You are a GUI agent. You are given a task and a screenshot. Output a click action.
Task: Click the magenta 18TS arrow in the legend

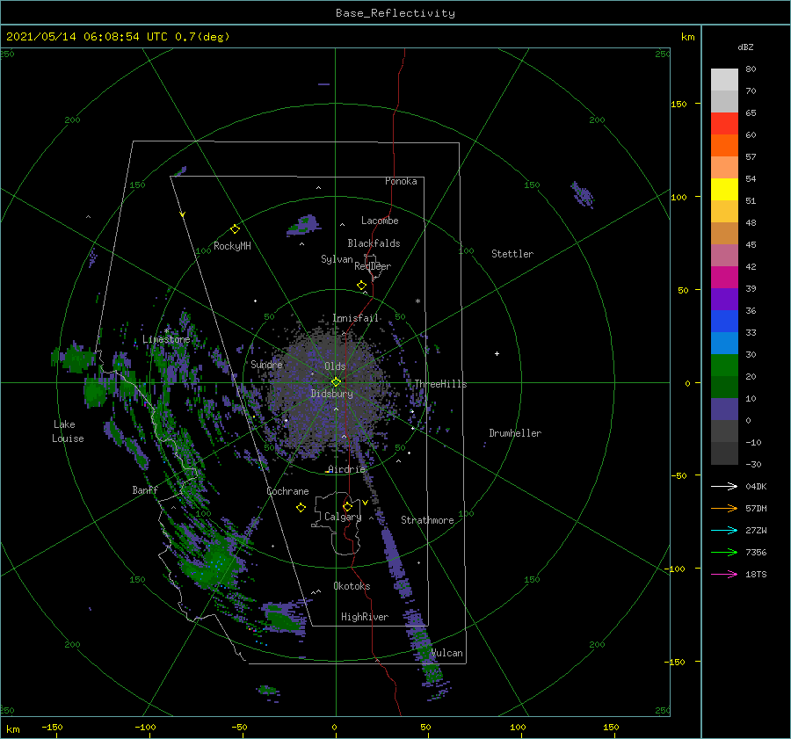[x=724, y=574]
